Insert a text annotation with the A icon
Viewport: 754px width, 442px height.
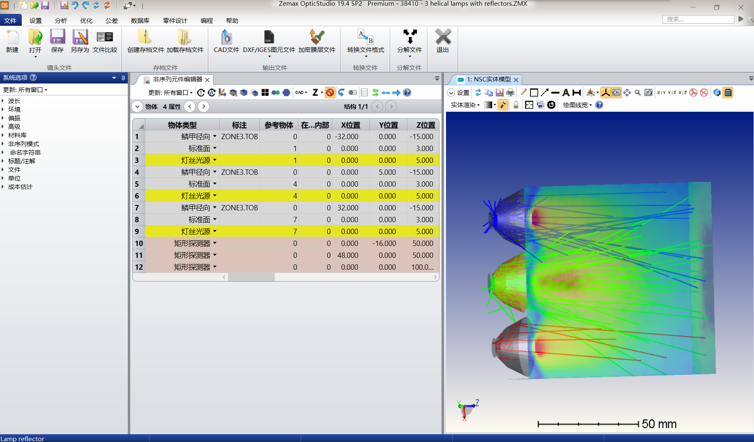pos(566,92)
